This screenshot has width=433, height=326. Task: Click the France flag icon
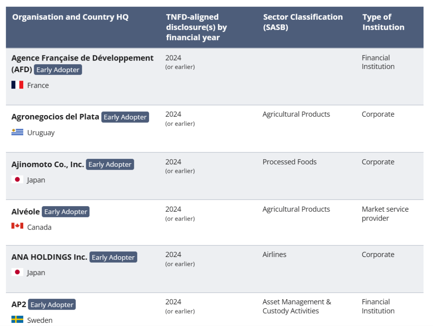[17, 85]
